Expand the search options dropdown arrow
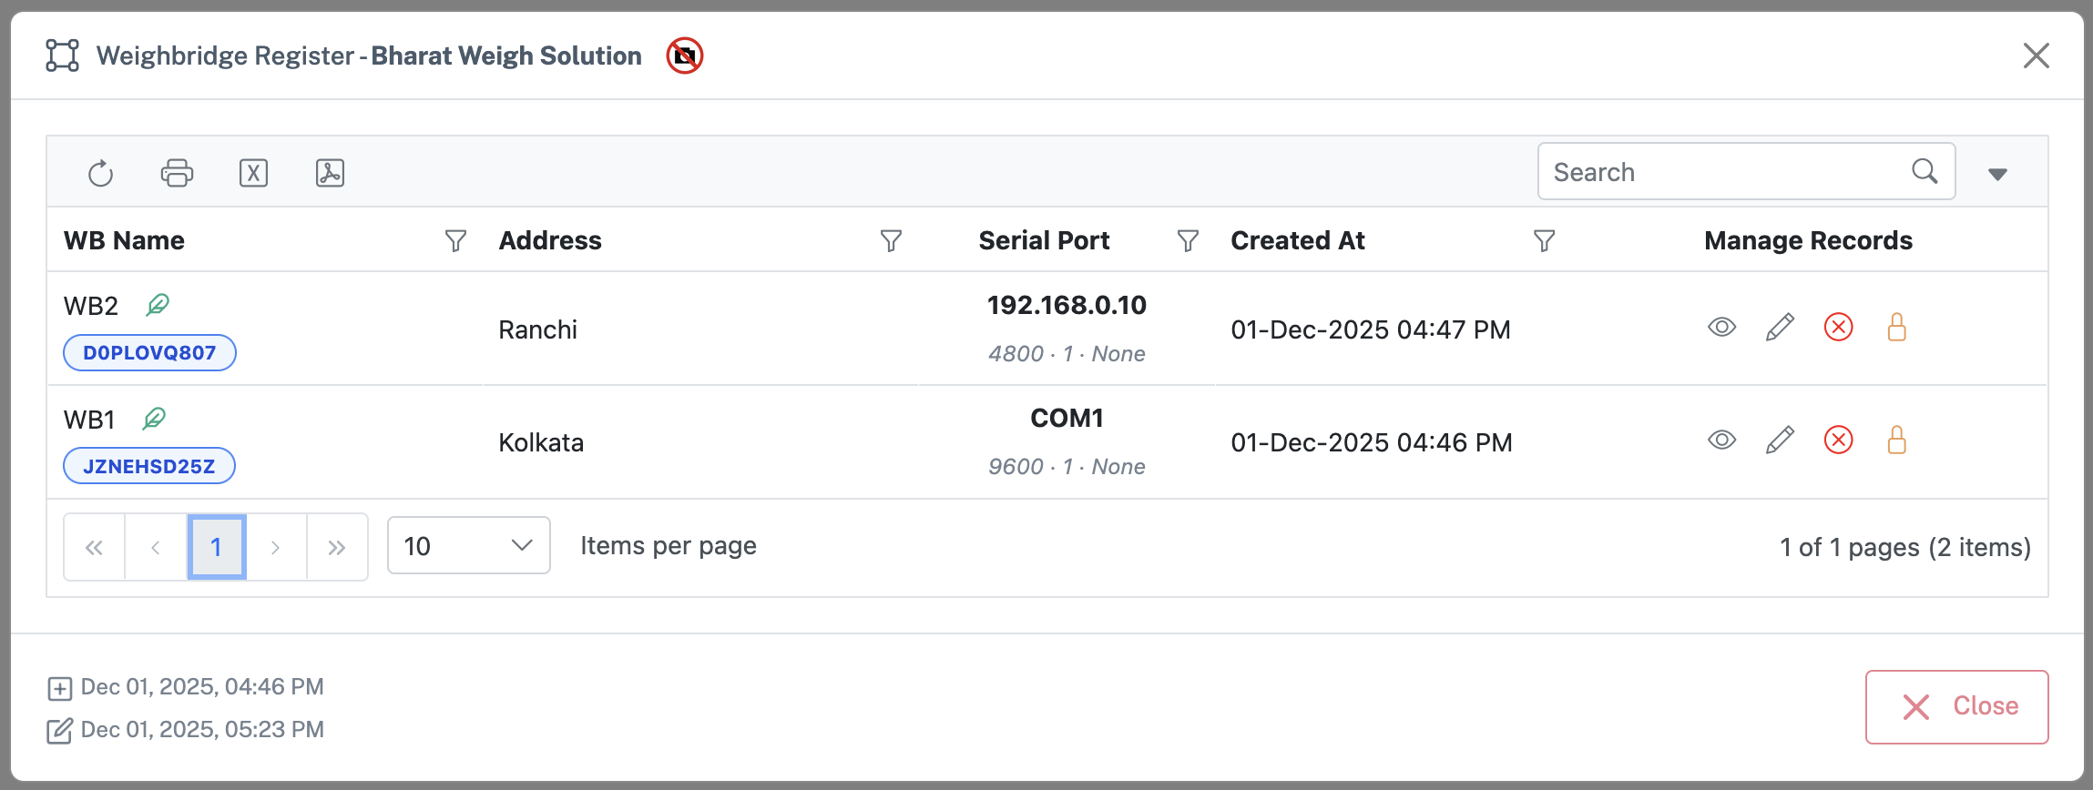 [x=1997, y=174]
